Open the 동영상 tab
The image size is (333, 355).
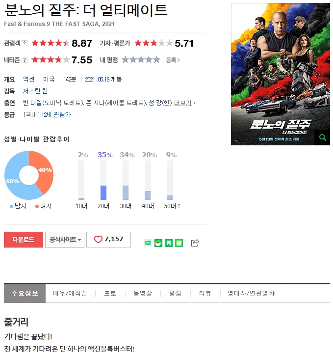(143, 294)
